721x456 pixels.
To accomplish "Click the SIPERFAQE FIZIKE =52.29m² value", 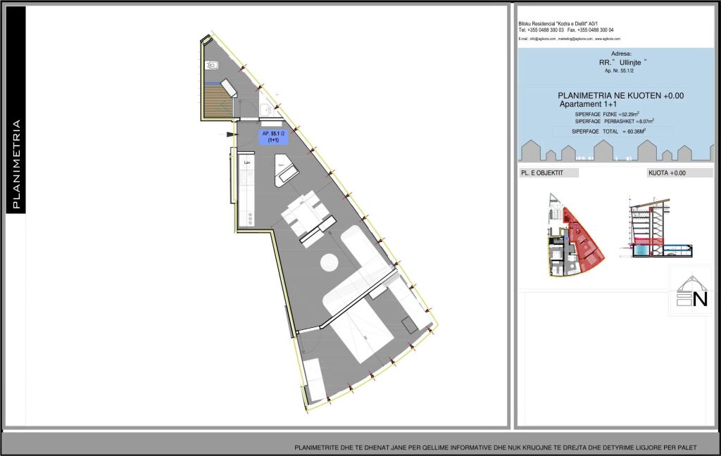I will (607, 114).
